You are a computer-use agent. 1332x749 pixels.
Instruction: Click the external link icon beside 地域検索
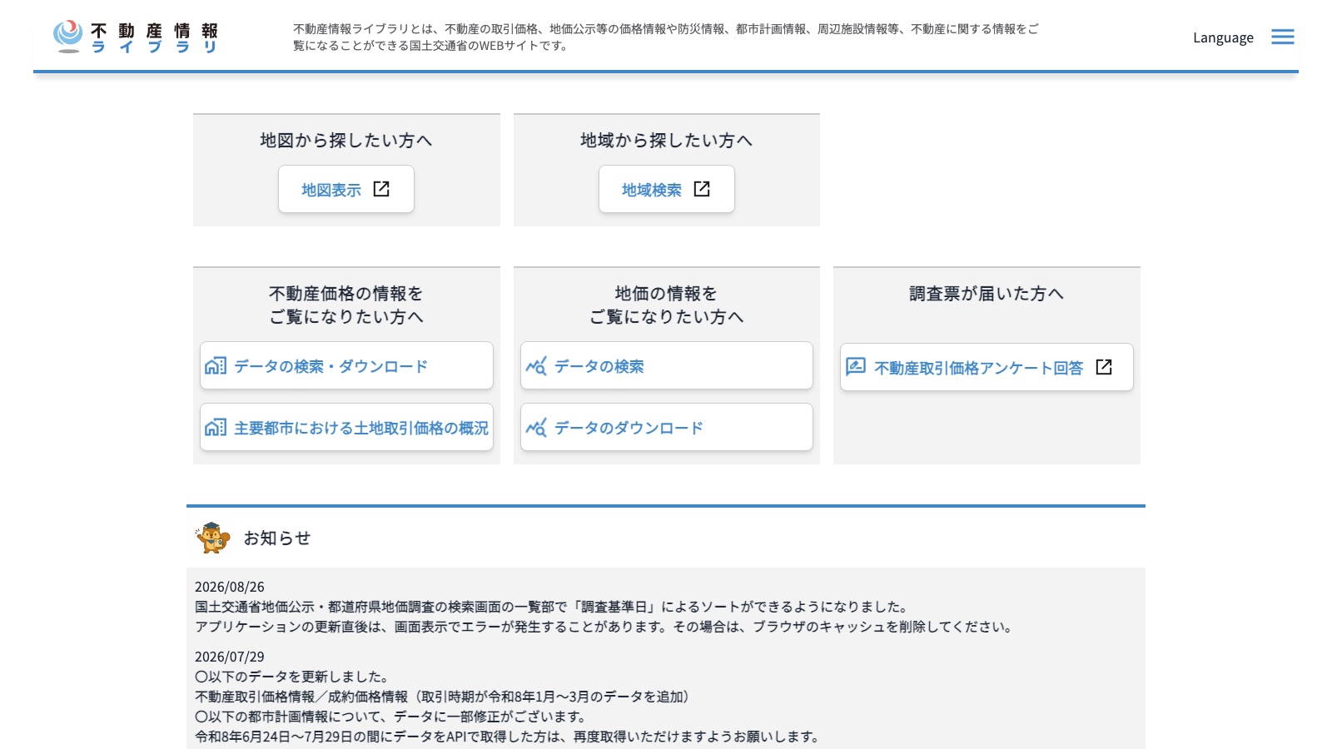pos(702,189)
